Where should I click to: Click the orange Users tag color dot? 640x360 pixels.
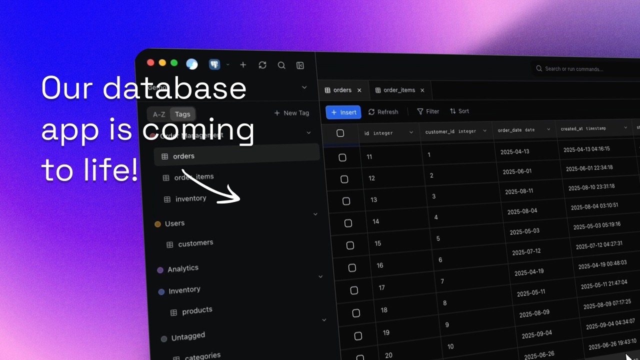[x=157, y=224]
